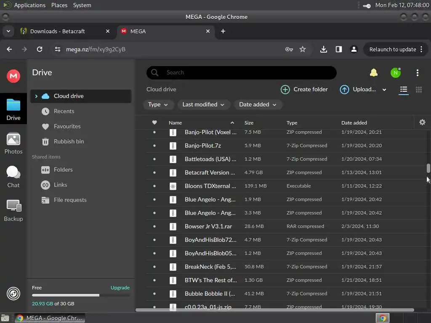Click the MEGA logo icon
The height and width of the screenshot is (323, 431).
[x=13, y=76]
